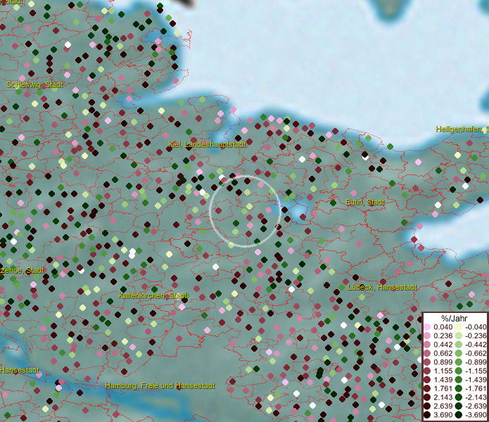Click the 1.761 legend swatch
This screenshot has width=489, height=422.
pos(427,388)
